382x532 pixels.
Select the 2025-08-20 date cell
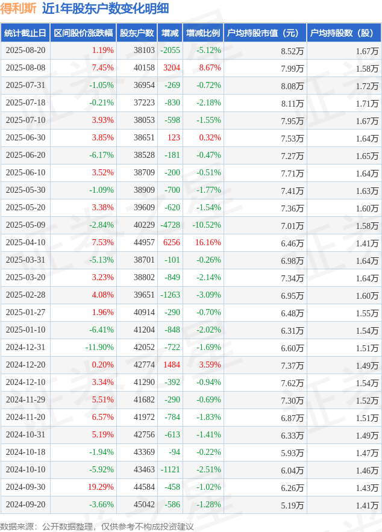[25, 51]
